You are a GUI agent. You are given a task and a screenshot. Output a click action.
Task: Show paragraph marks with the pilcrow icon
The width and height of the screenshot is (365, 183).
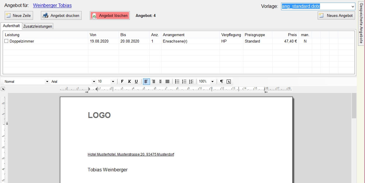coord(221,82)
